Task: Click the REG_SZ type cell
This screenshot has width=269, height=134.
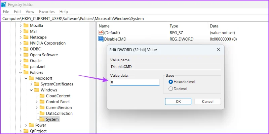Action: click(176, 32)
